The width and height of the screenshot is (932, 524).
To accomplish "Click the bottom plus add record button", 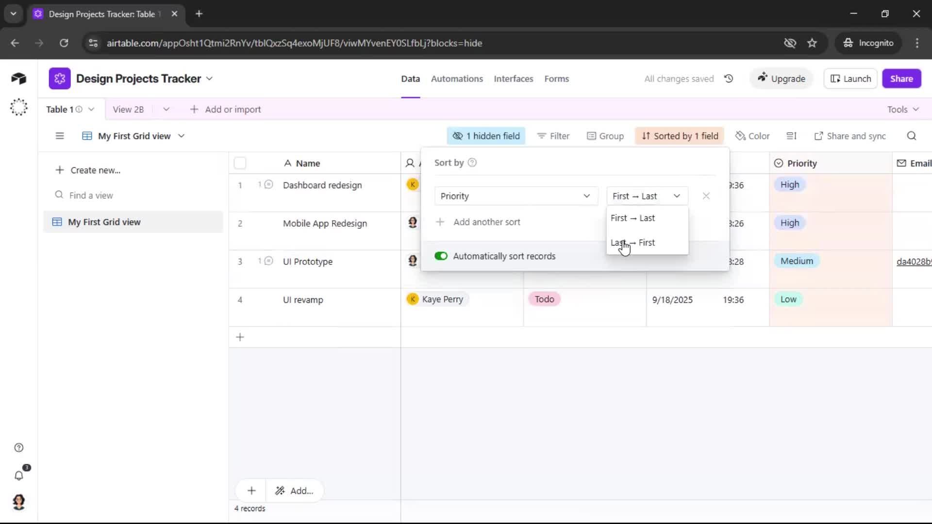I will coord(251,491).
